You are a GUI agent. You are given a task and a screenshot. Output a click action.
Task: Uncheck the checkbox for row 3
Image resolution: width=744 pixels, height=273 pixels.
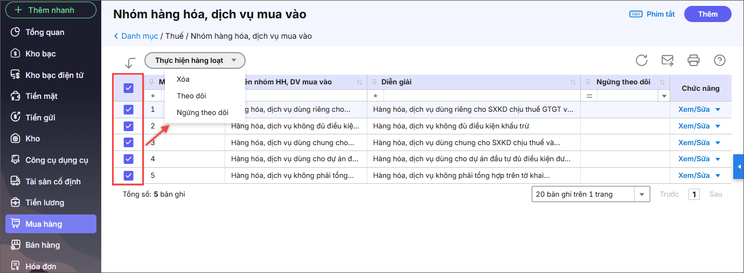[128, 142]
